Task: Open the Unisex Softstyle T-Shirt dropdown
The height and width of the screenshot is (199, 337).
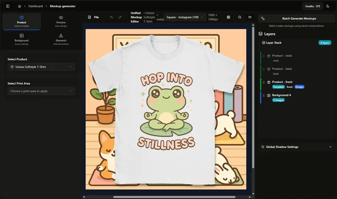Action: tap(41, 67)
